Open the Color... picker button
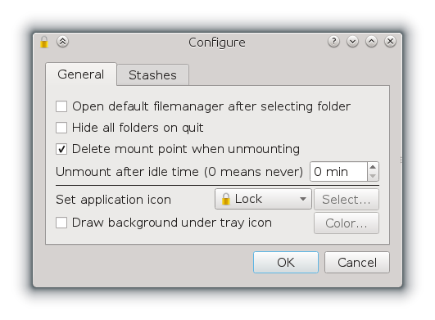This screenshot has height=320, width=435. click(347, 223)
